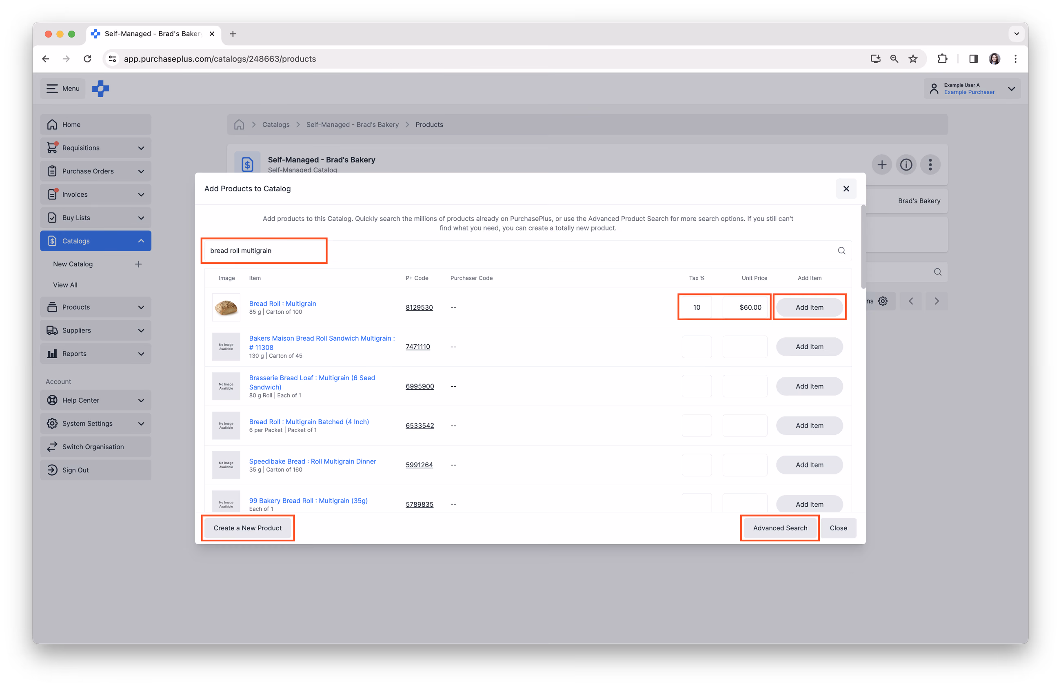1061x687 pixels.
Task: Click the browser zoom magnifier icon
Action: tap(894, 59)
